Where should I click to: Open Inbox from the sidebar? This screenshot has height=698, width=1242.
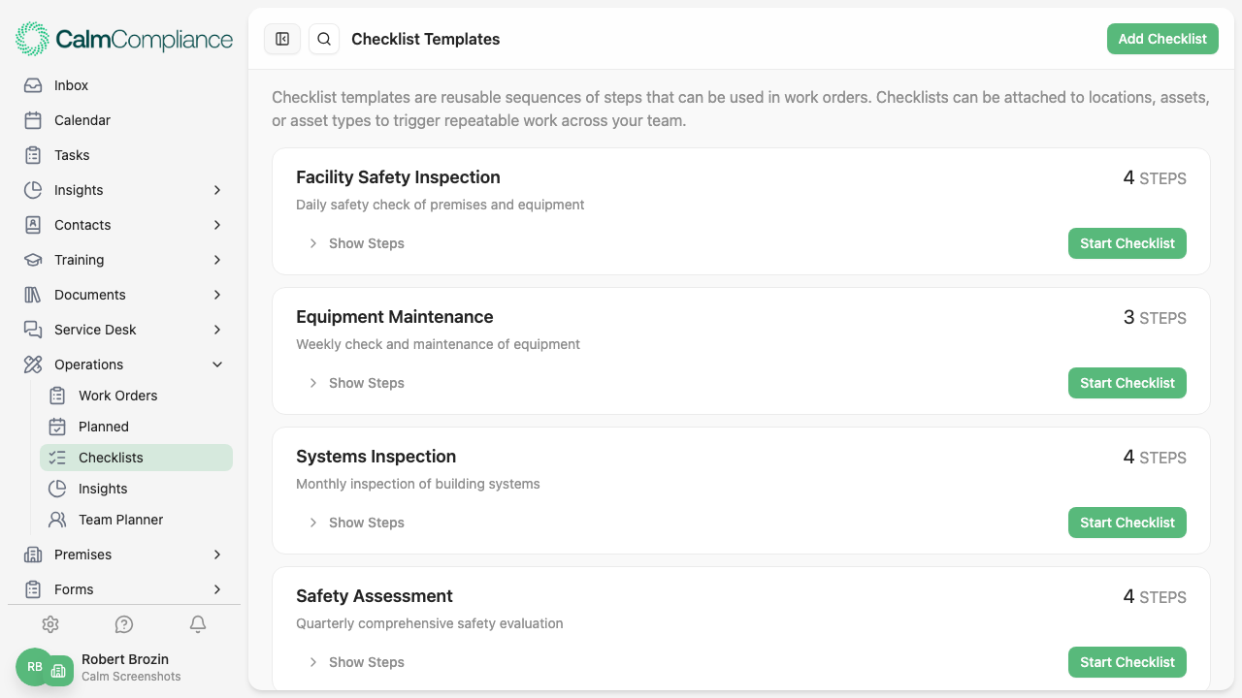(124, 85)
